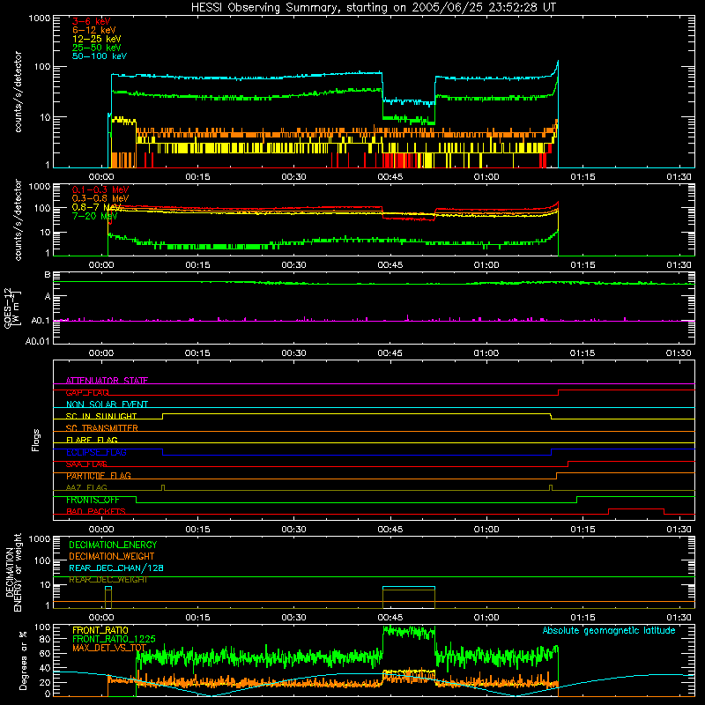Click the Flags panel axis title
Screen dimensions: 705x705
tap(35, 440)
